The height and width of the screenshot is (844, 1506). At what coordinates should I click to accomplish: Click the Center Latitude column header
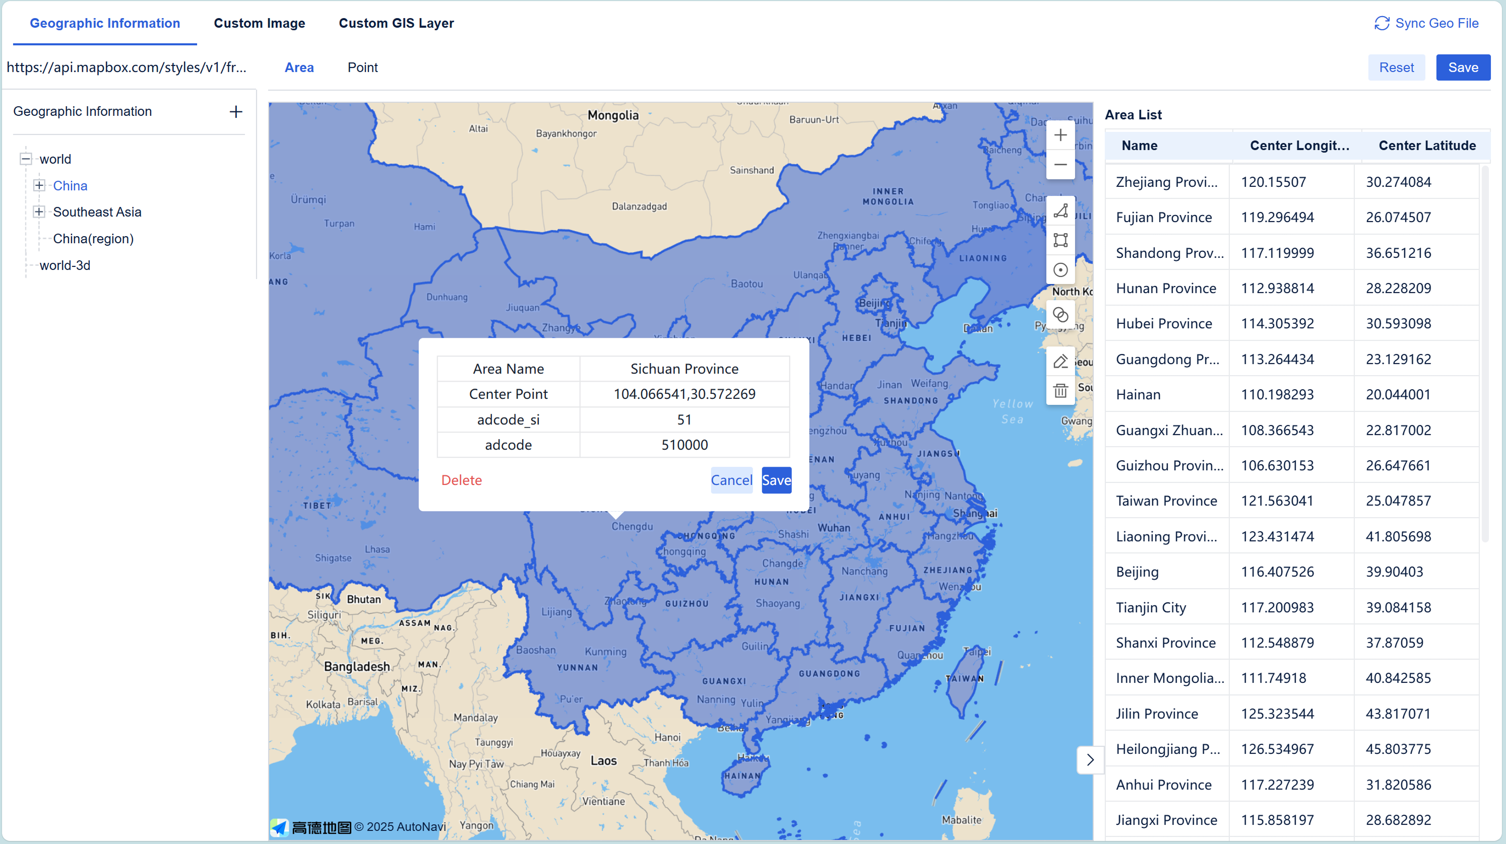[1426, 146]
